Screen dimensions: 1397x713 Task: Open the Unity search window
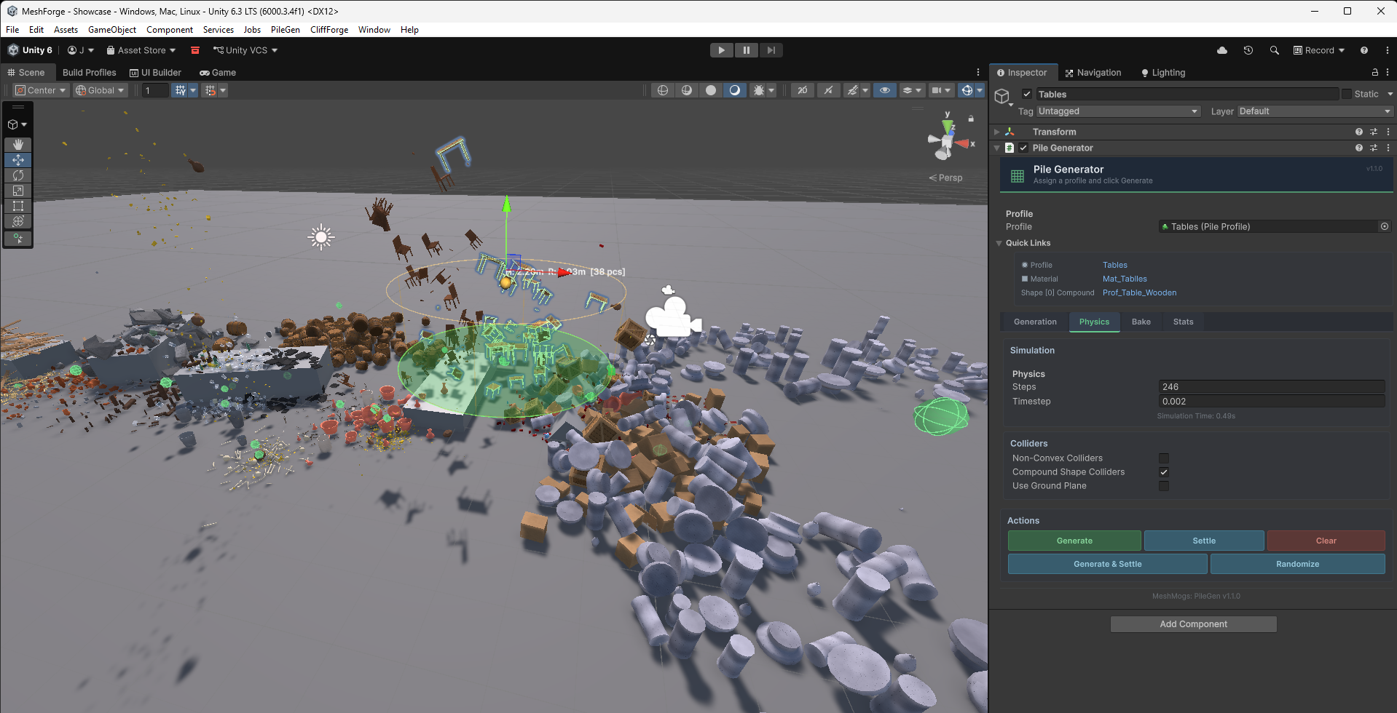(x=1274, y=49)
